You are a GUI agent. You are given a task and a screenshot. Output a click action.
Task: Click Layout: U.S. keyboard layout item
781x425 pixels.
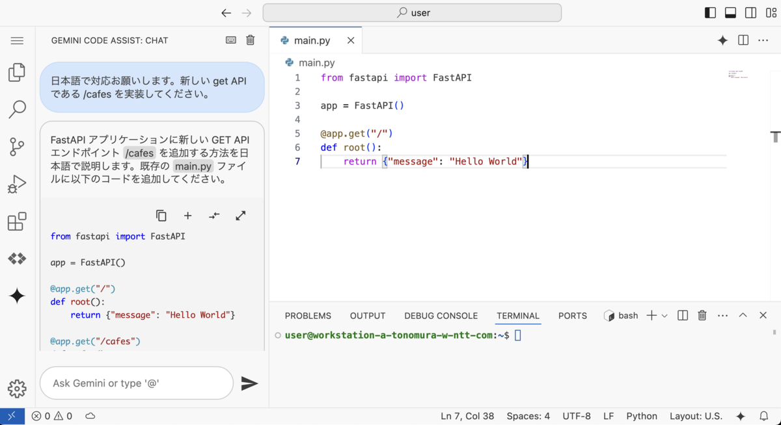click(x=696, y=416)
